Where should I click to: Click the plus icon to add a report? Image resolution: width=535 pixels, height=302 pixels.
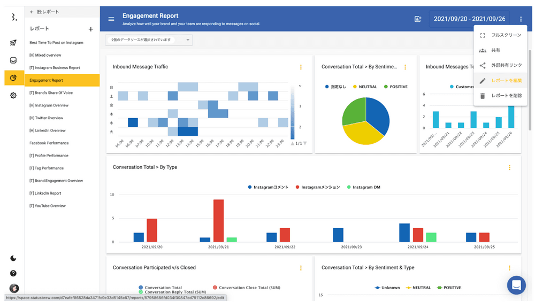[x=91, y=29]
